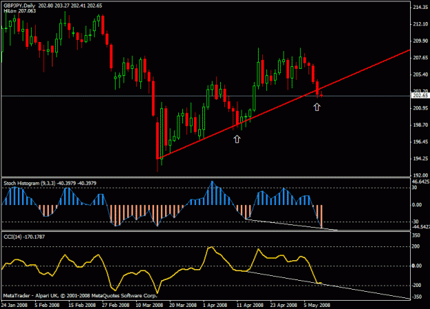The width and height of the screenshot is (430, 309).
Task: Click the 212.10 price axis label
Action: 420,24
